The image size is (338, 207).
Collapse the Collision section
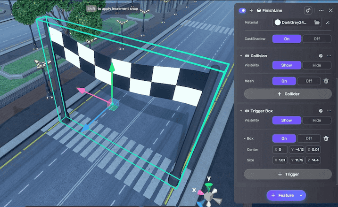point(241,56)
